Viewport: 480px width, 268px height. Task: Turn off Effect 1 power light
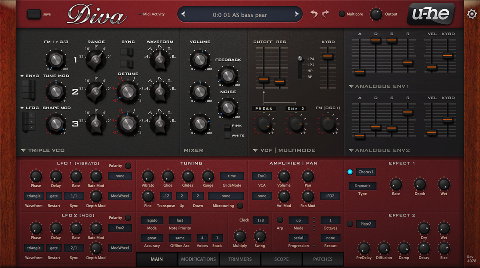click(x=350, y=172)
